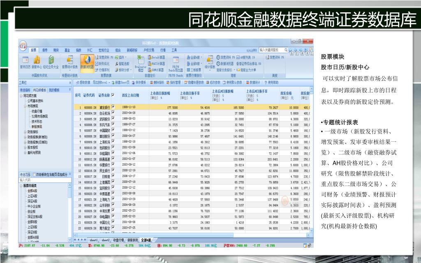Click the 提取数据 toolbar button
The image size is (421, 263).
click(x=83, y=82)
